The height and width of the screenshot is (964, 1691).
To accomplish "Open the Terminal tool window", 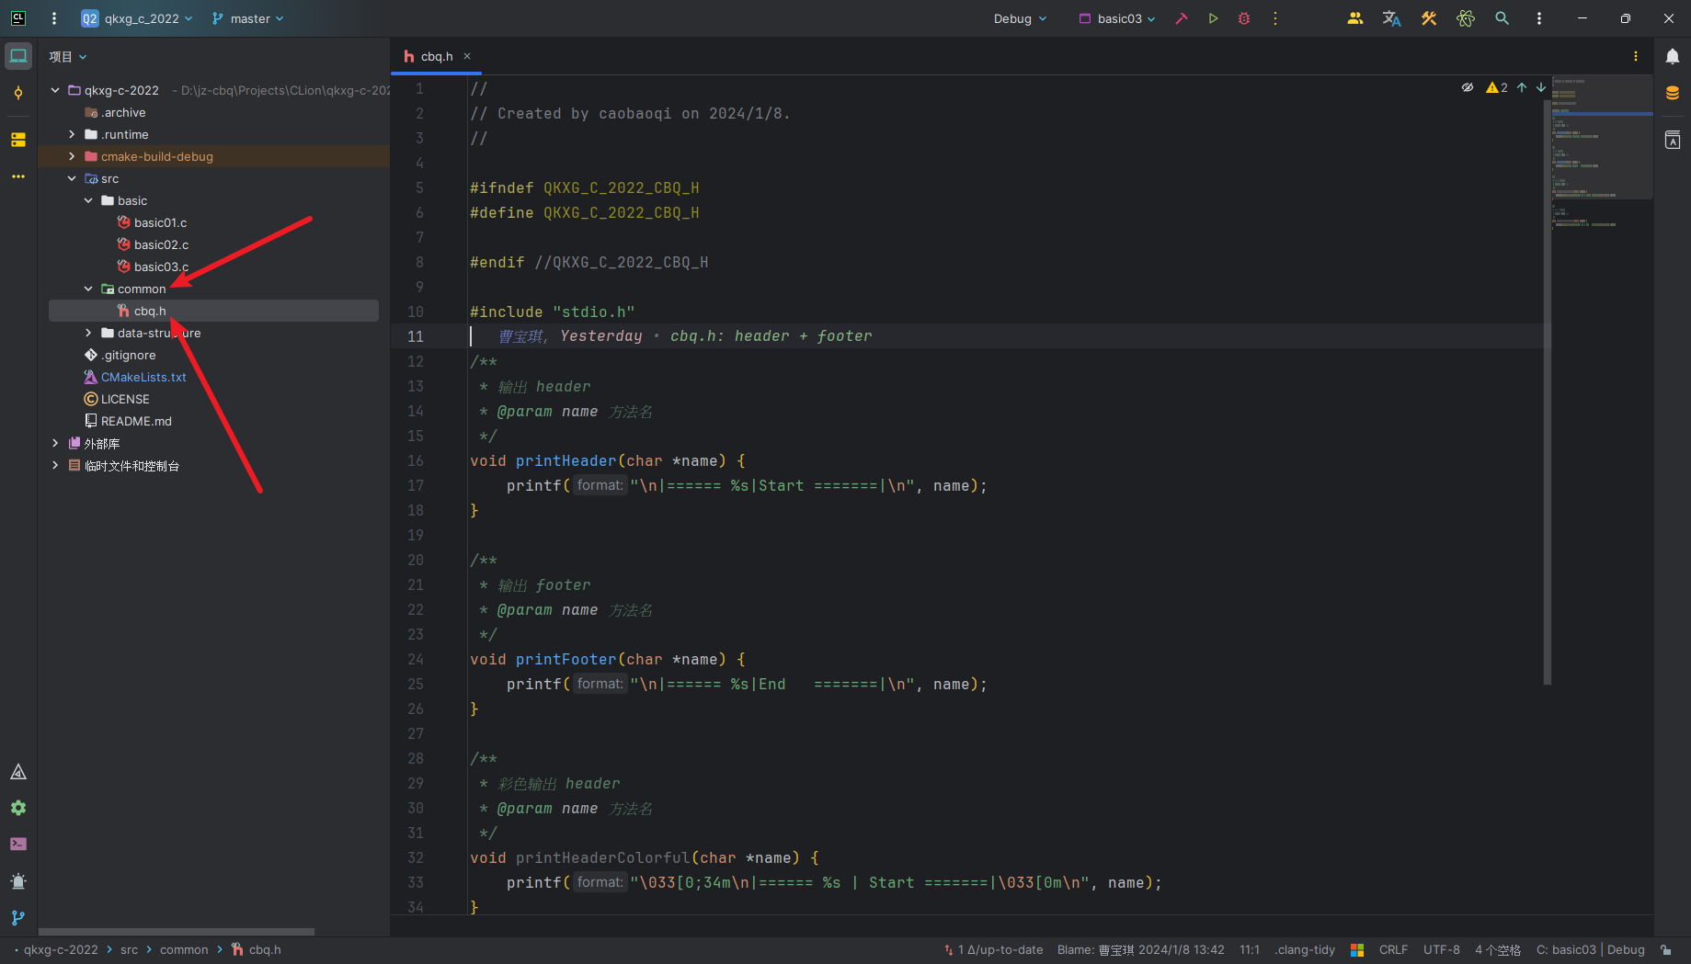I will pyautogui.click(x=18, y=845).
